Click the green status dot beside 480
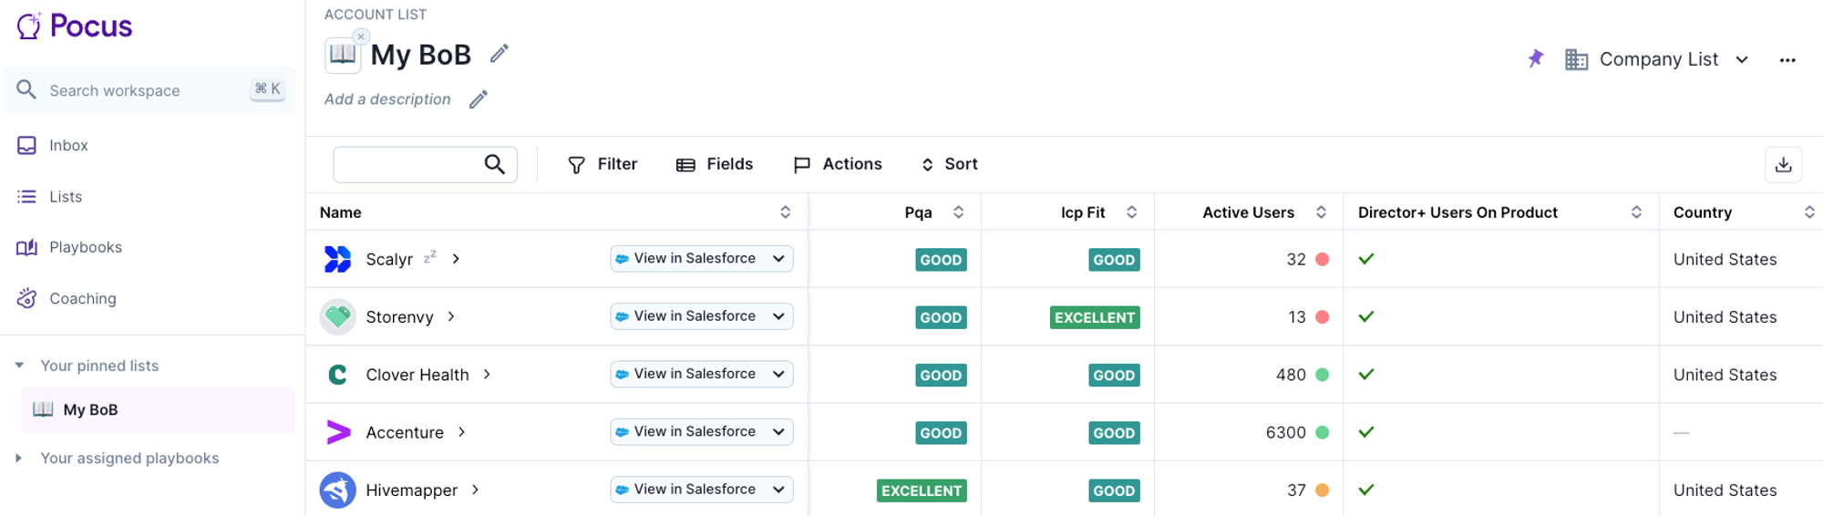Viewport: 1823px width, 516px height. 1323,375
